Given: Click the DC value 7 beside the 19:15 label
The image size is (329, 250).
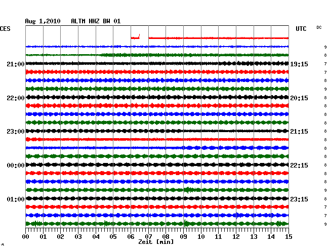Looking at the screenshot, I should pos(325,64).
